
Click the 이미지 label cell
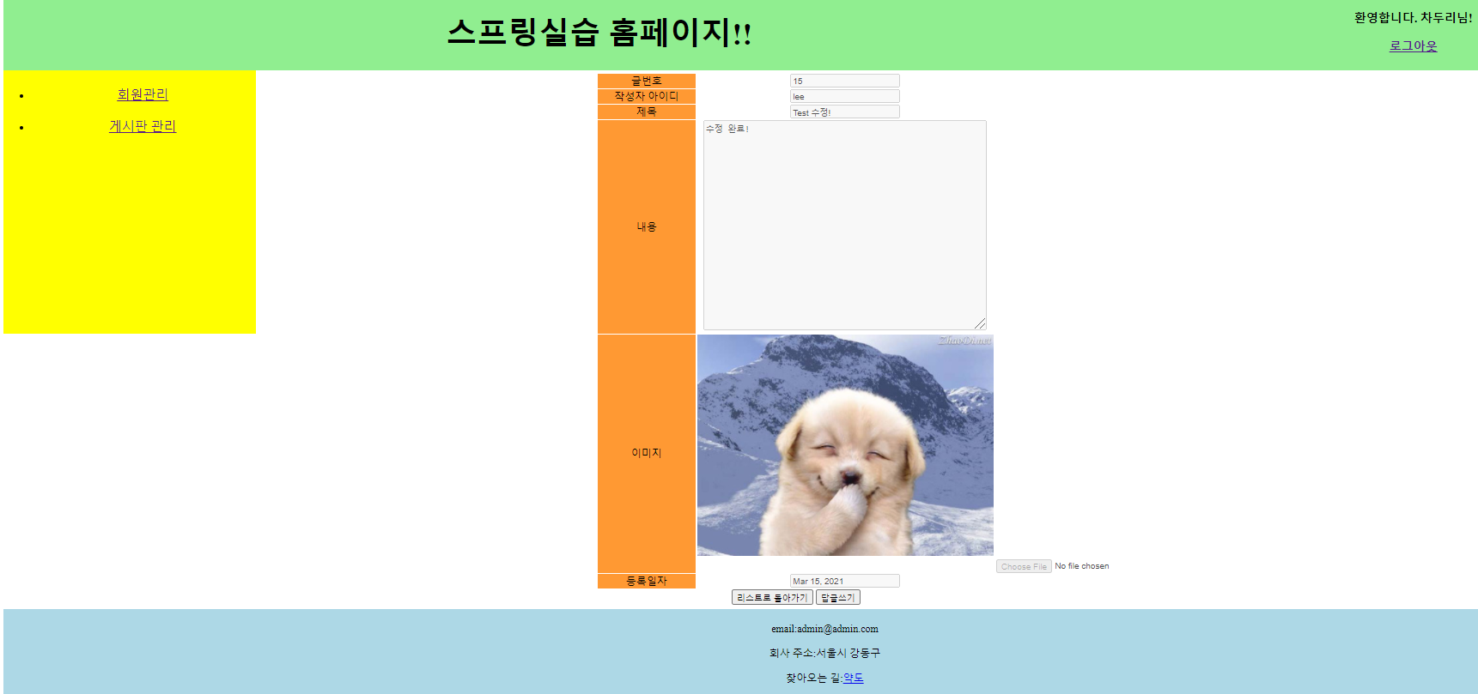click(x=647, y=453)
